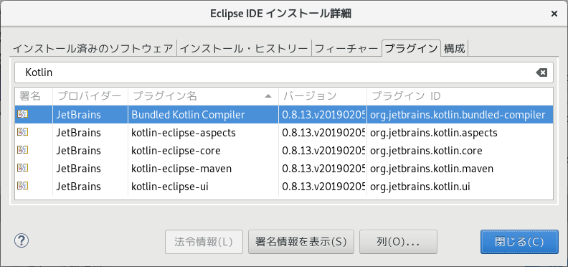568x267 pixels.
Task: Click the signature icon for kotlin-eclipse-aspects
Action: (x=23, y=132)
